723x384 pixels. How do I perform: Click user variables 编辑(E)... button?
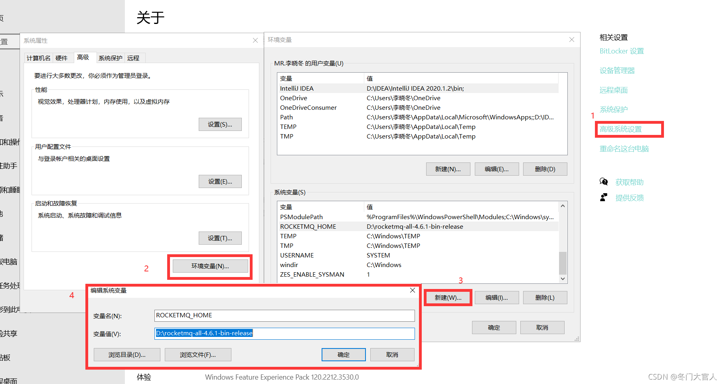point(497,169)
